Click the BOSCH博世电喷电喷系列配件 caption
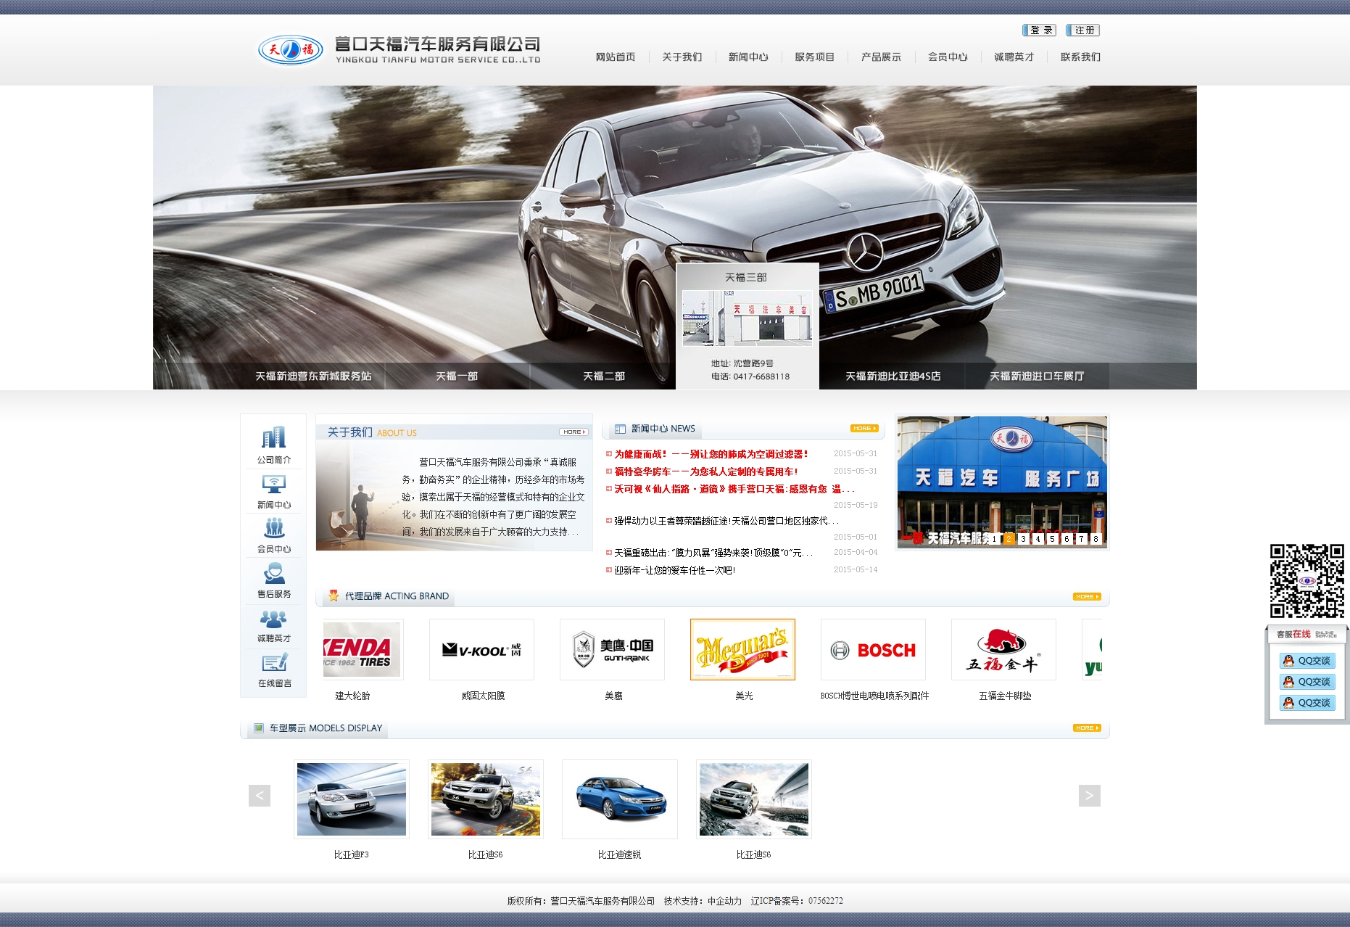 (x=874, y=696)
